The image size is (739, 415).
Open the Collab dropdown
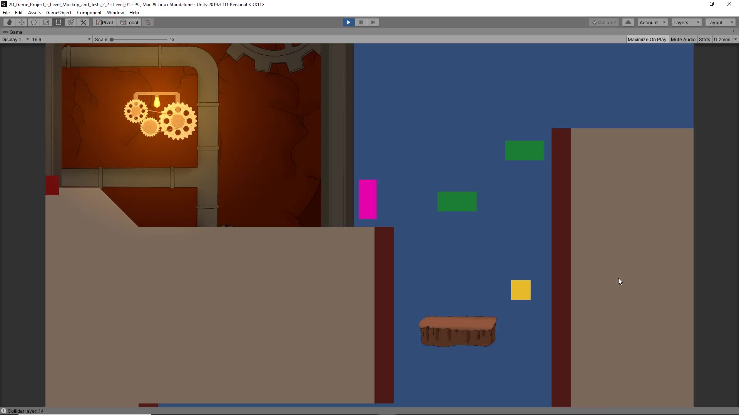coord(604,22)
